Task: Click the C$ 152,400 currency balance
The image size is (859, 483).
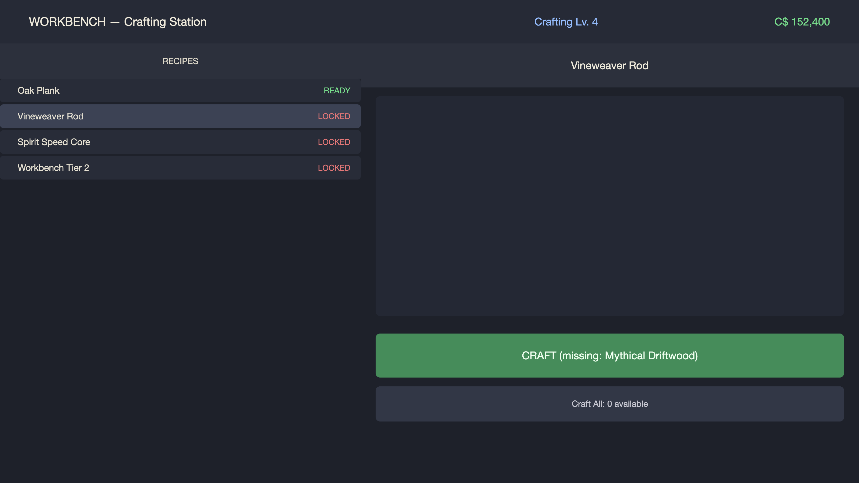Action: (x=802, y=22)
